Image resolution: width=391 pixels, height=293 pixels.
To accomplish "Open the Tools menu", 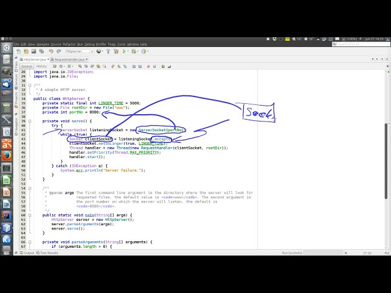I will [121, 45].
